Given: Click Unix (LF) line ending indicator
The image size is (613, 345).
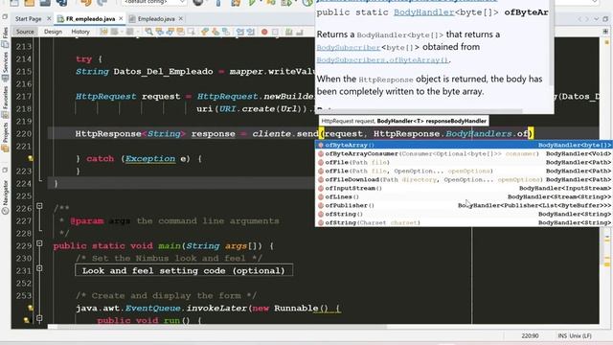Looking at the screenshot, I should click(580, 336).
